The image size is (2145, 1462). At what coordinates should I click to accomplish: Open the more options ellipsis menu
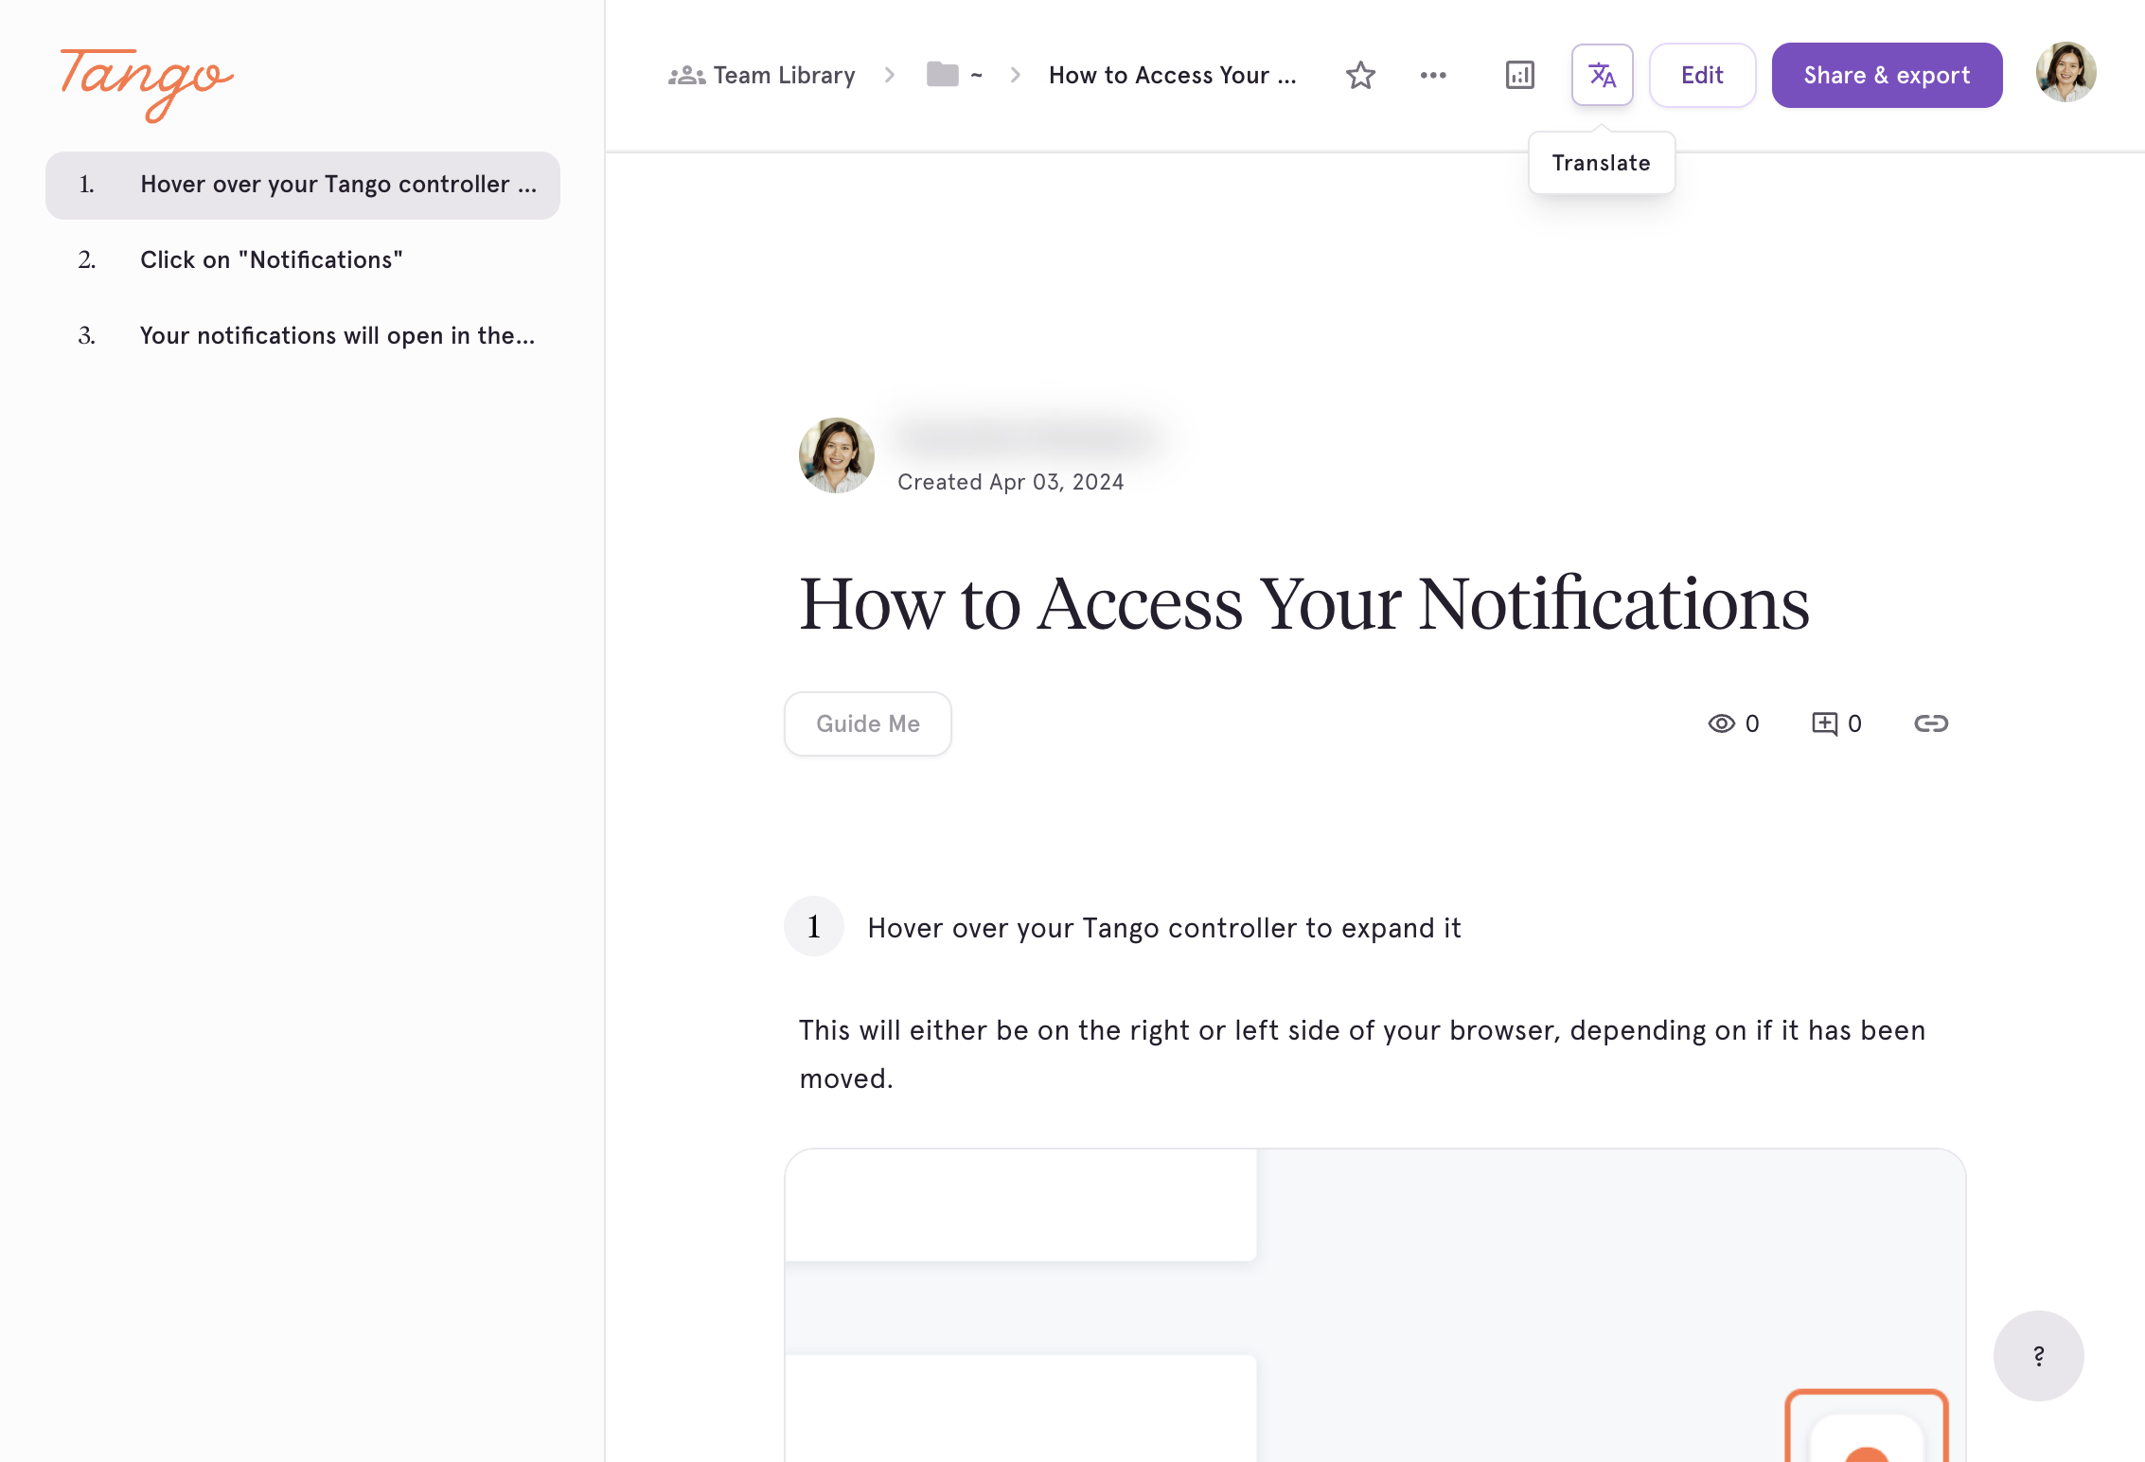pyautogui.click(x=1433, y=75)
